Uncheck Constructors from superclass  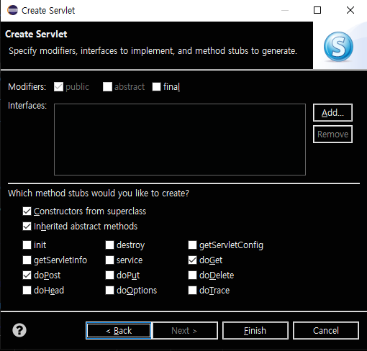point(27,211)
